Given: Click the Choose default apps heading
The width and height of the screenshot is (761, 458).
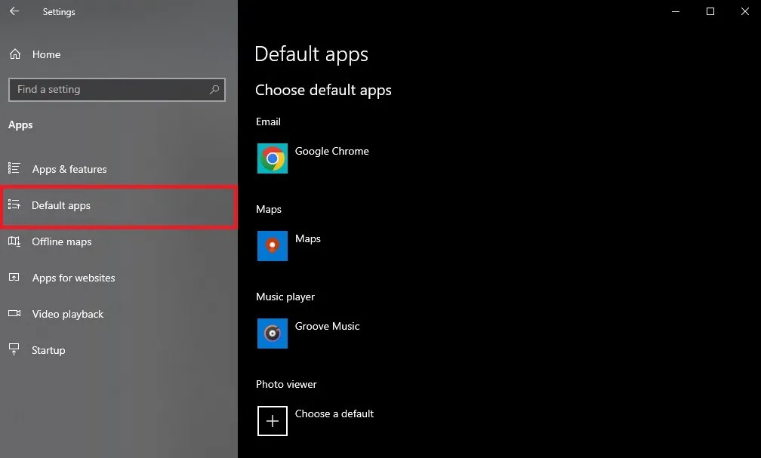Looking at the screenshot, I should (x=323, y=90).
